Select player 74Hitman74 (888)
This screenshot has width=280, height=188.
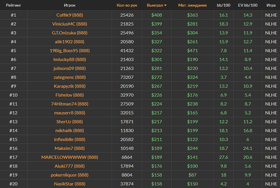(x=70, y=104)
